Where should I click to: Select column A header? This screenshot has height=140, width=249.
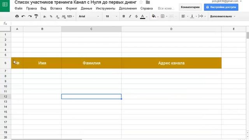pos(17,29)
